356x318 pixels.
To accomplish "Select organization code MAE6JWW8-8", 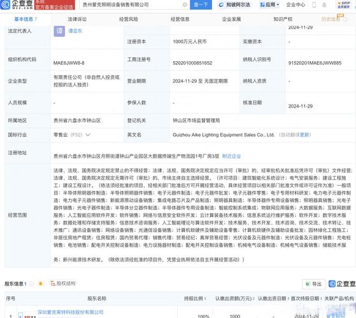I will pos(69,63).
